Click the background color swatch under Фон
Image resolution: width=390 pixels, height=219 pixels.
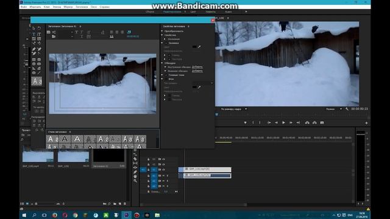tap(194, 87)
